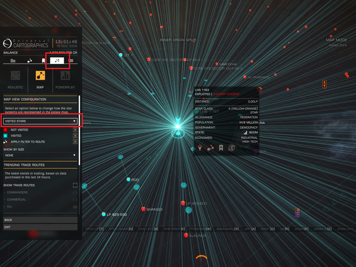Screen dimensions: 356x267
Task: Click the Yaw Left [Q] control hint
Action: coord(148,229)
